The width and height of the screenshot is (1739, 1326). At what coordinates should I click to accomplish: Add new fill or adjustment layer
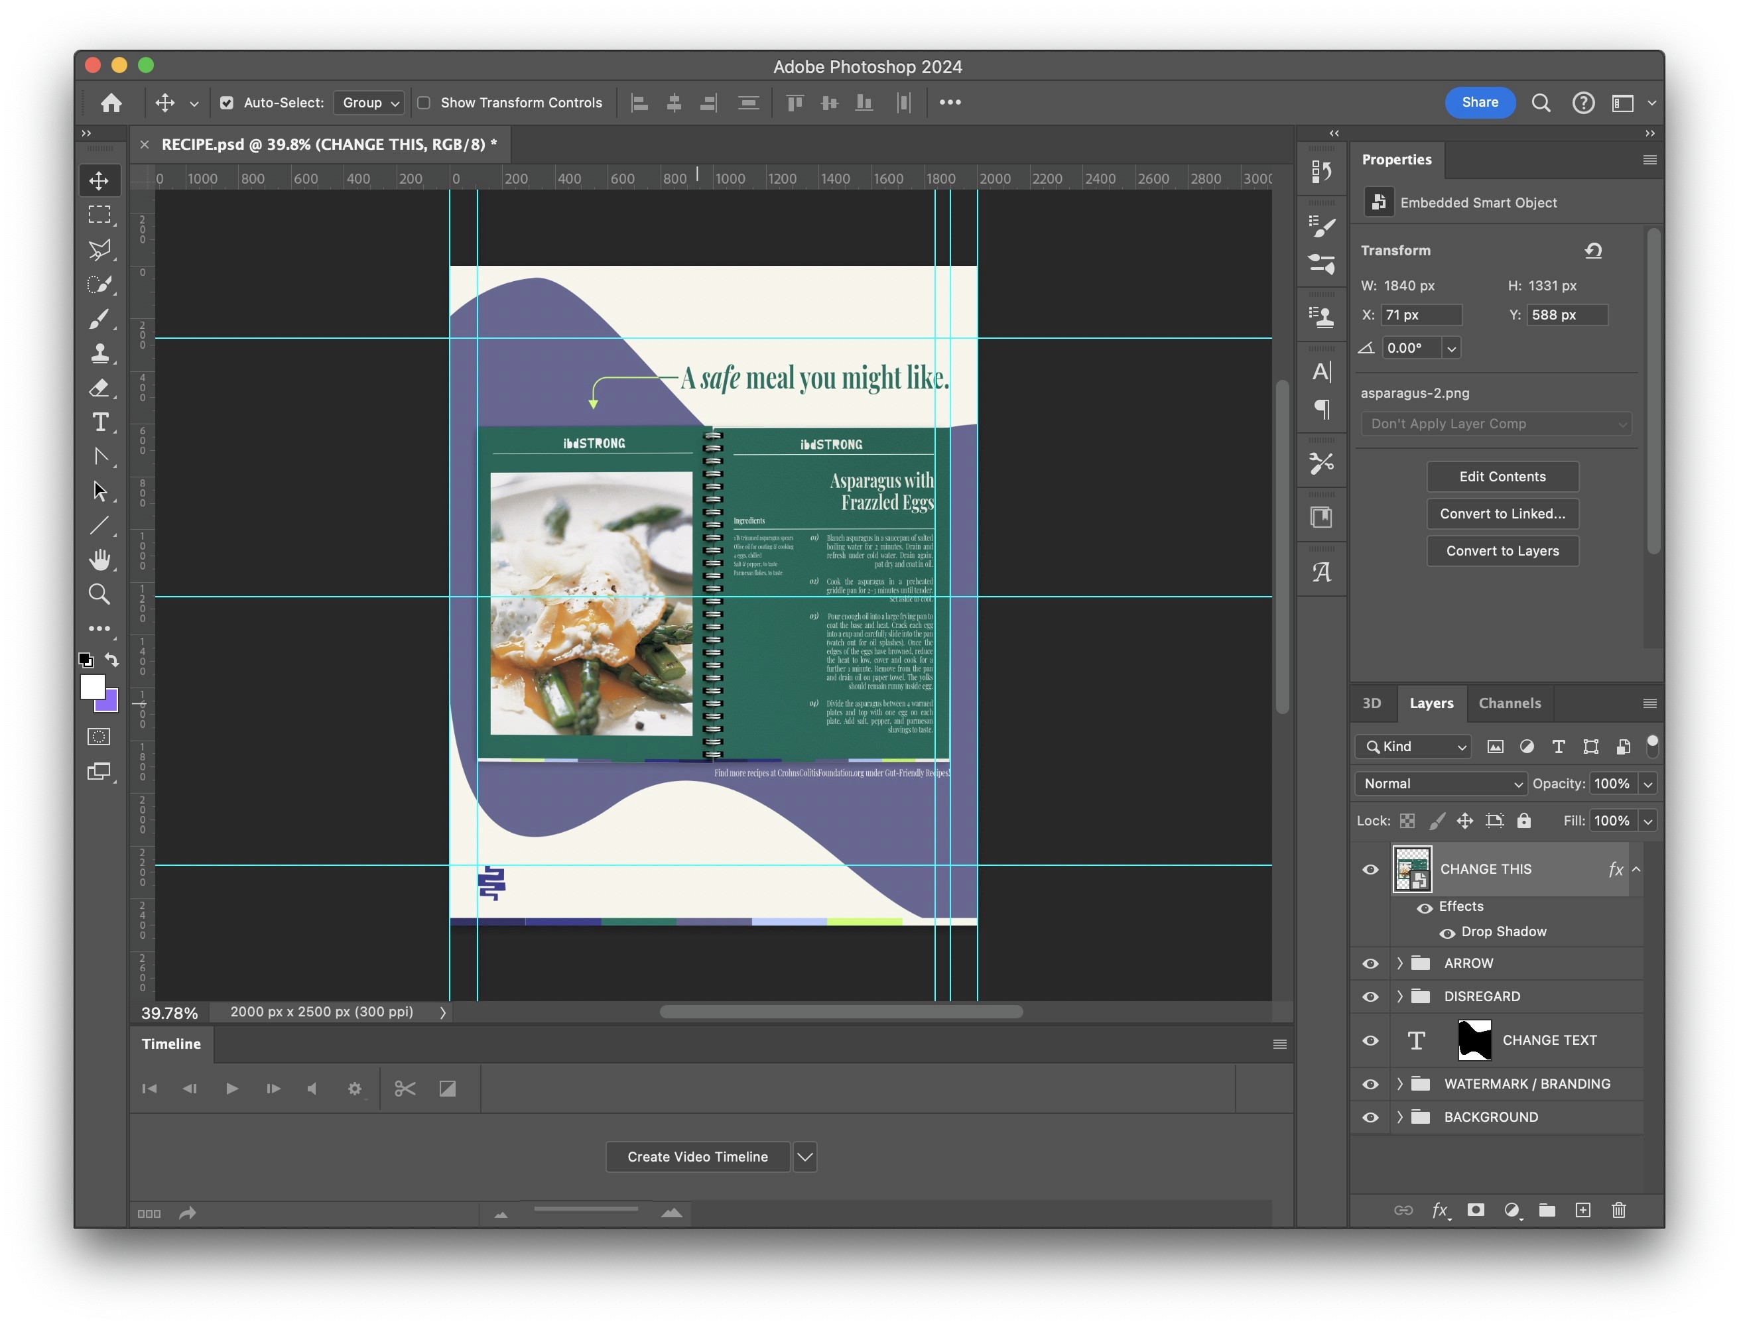pos(1512,1211)
